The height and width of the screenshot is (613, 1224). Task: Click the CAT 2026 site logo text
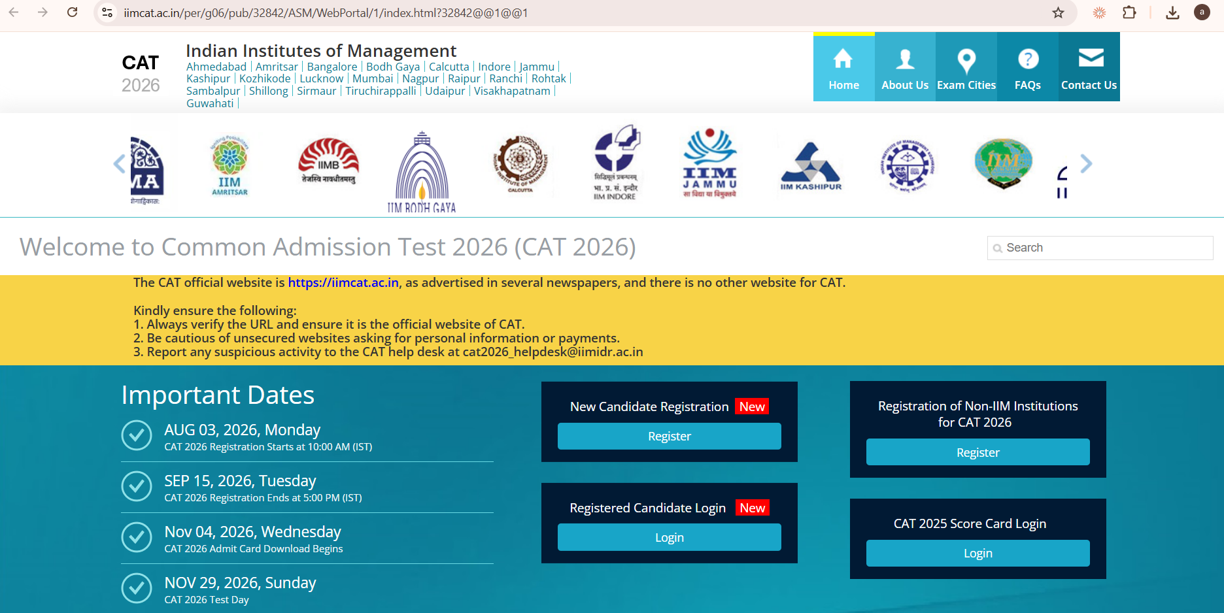(x=141, y=73)
